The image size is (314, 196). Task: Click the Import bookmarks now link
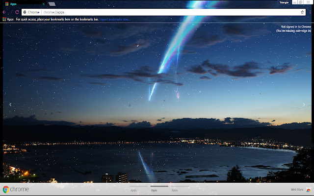coord(115,19)
